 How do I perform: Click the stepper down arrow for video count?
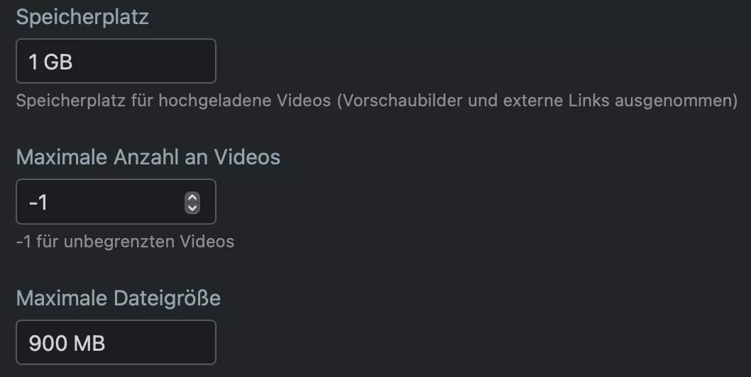coord(192,208)
